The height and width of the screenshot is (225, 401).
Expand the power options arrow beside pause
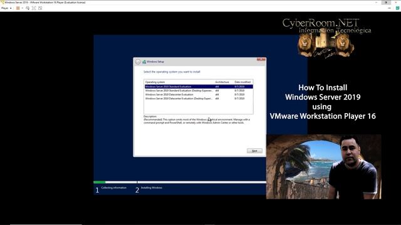23,8
